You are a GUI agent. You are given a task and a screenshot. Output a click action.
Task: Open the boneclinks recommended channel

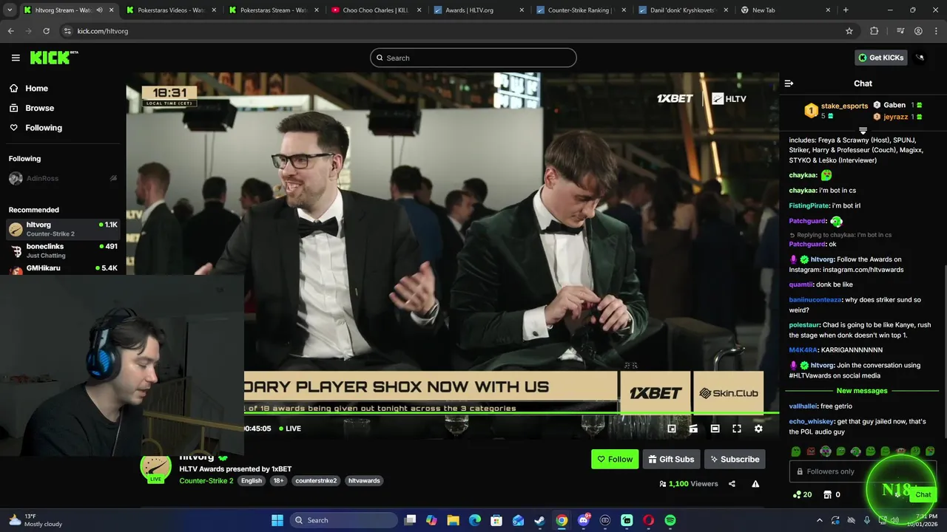pos(63,250)
